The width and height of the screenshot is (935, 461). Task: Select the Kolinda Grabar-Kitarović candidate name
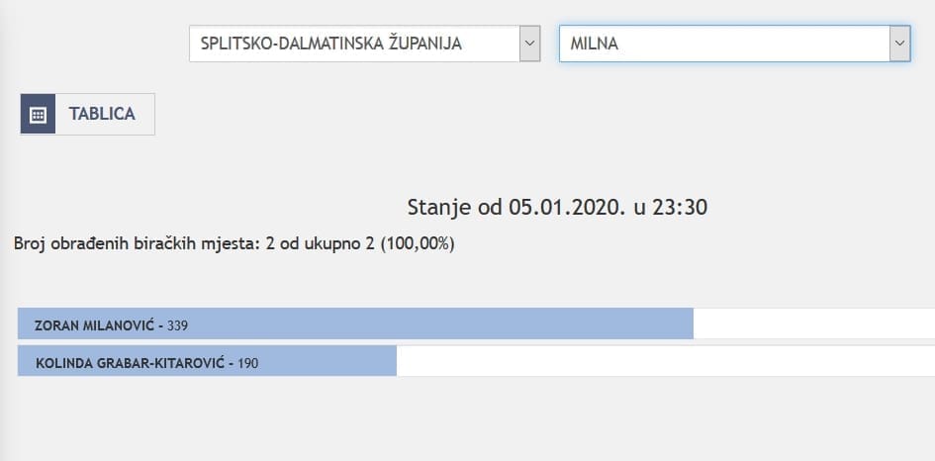point(132,363)
